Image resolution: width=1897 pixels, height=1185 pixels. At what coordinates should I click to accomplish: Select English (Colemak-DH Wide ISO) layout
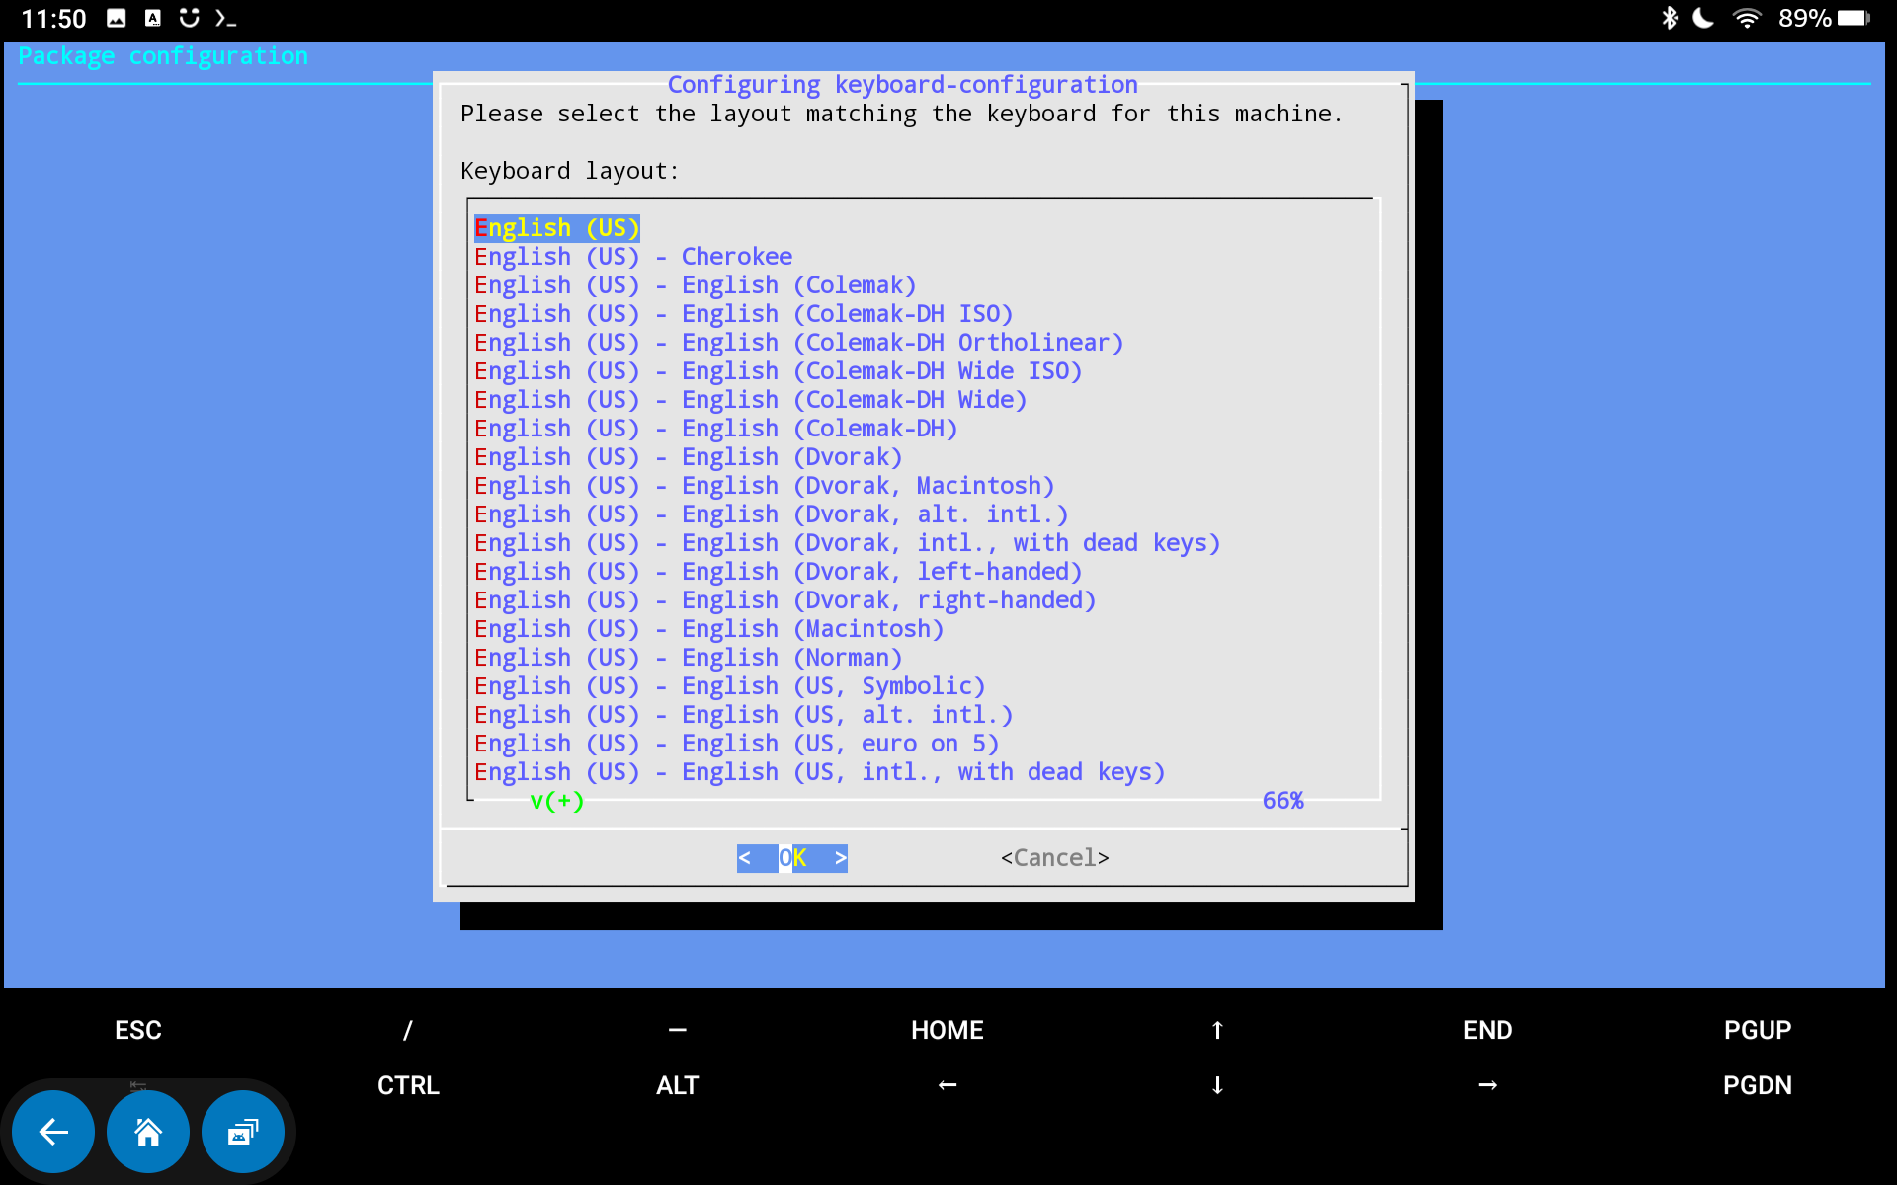779,371
